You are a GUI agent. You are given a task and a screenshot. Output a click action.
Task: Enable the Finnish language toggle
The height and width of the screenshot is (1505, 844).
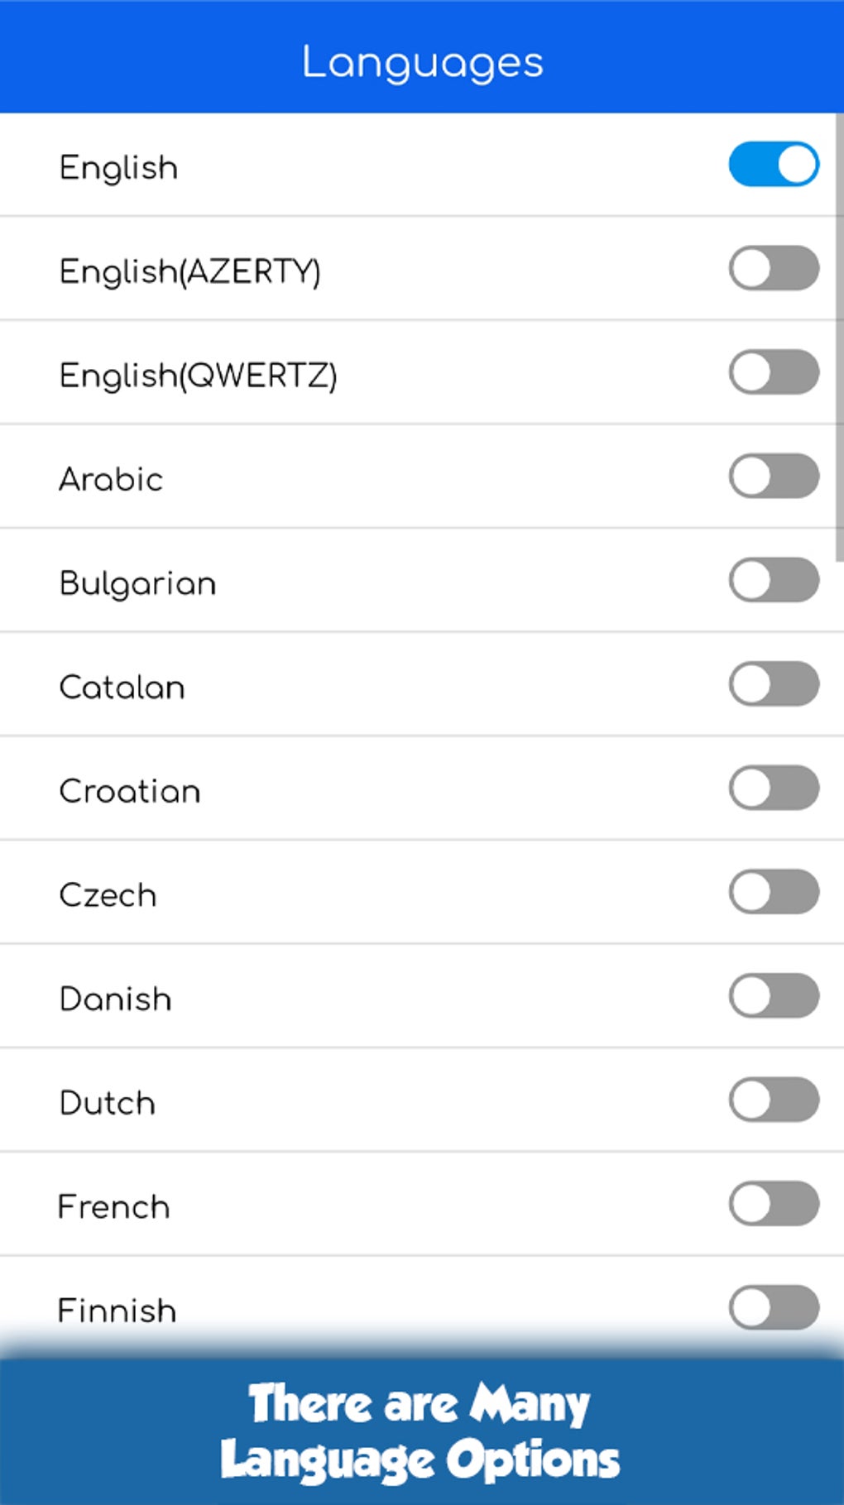point(774,1307)
